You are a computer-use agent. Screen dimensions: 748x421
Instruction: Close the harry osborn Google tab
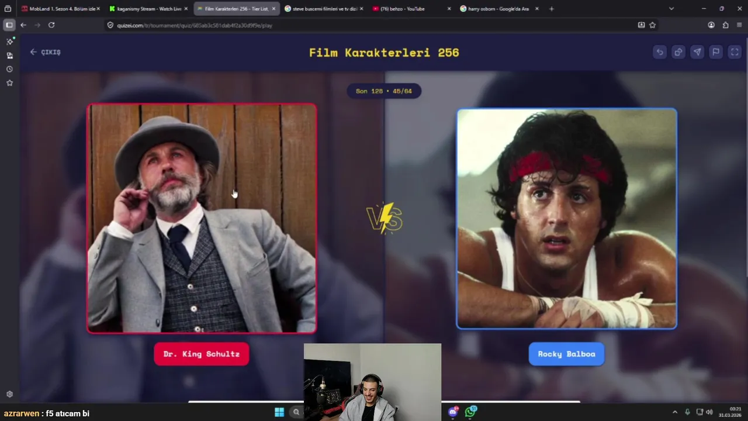[536, 9]
